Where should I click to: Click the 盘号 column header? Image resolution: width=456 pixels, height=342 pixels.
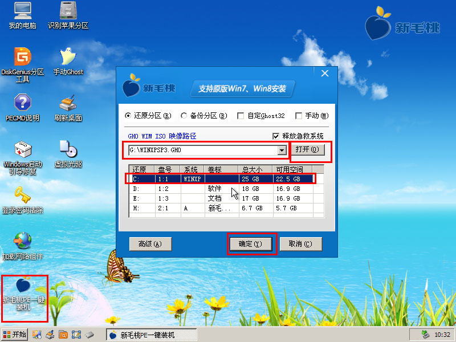click(x=168, y=169)
